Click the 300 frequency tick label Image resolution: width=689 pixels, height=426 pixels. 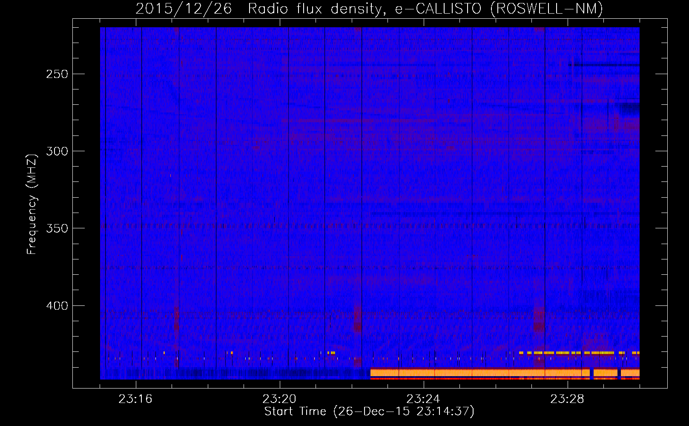[x=57, y=151]
